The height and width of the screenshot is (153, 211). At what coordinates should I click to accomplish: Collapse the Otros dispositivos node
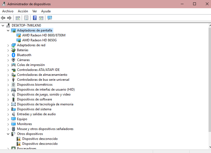click(x=8, y=134)
